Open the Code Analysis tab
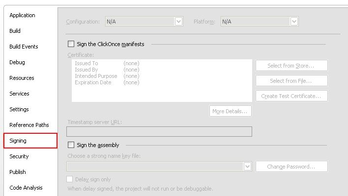348x196 pixels. click(x=26, y=188)
